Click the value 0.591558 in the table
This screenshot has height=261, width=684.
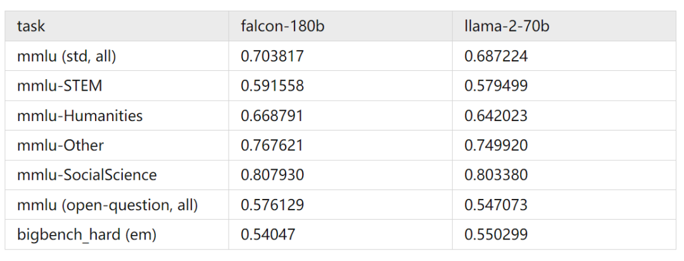(x=272, y=86)
